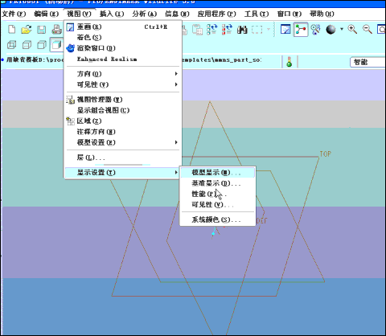386x336 pixels.
Task: Expand the 模型设置(E) submenu
Action: point(123,142)
